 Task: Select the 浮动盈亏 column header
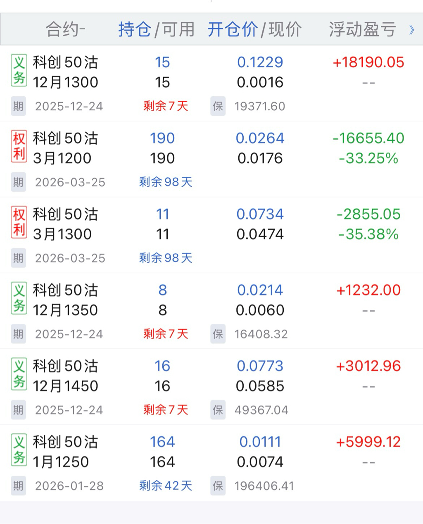362,30
